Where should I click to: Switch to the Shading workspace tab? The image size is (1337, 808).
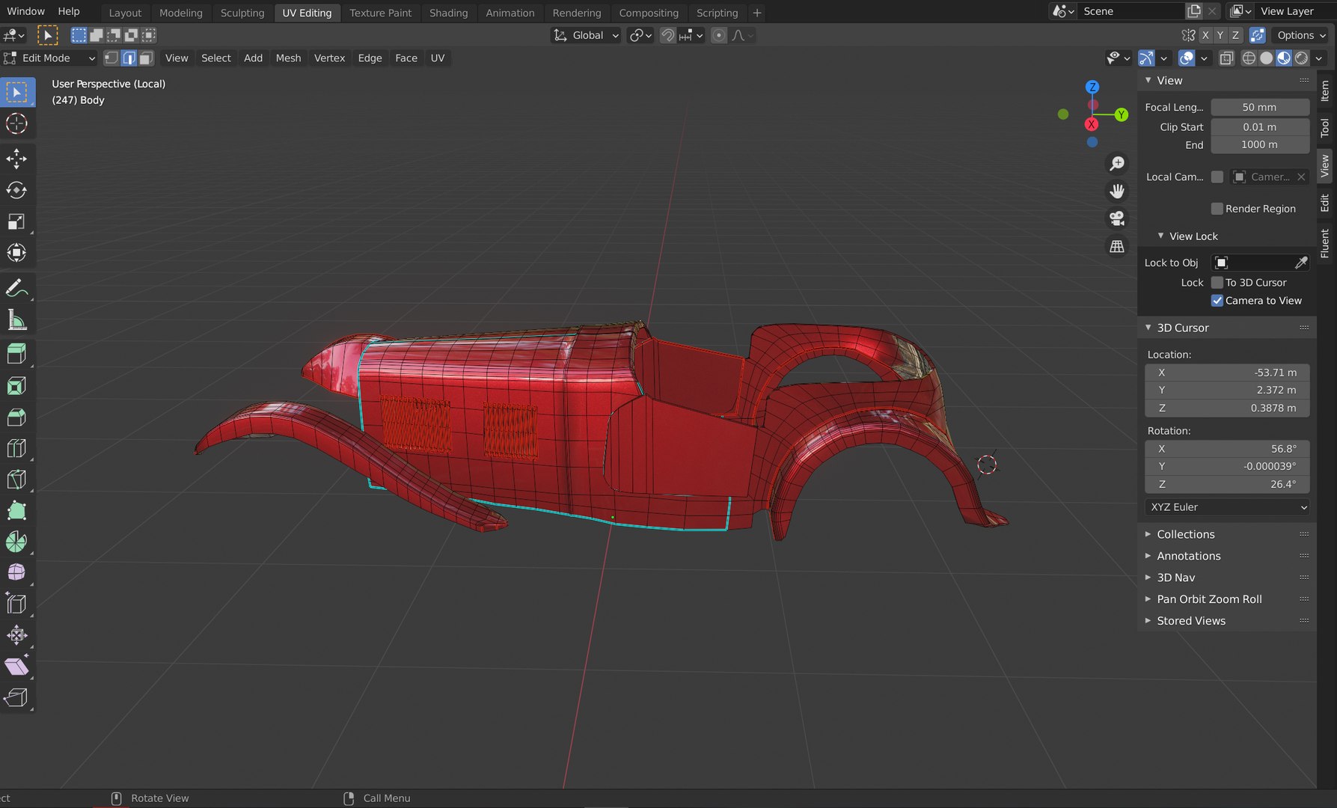tap(448, 13)
